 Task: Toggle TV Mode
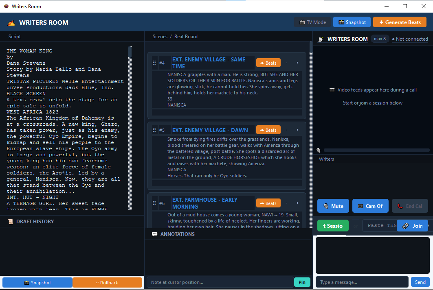pos(313,22)
